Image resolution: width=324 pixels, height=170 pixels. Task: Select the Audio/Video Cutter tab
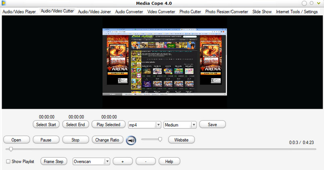coord(57,11)
